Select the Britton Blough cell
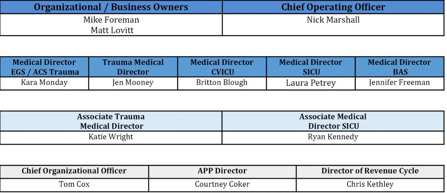 click(x=222, y=83)
